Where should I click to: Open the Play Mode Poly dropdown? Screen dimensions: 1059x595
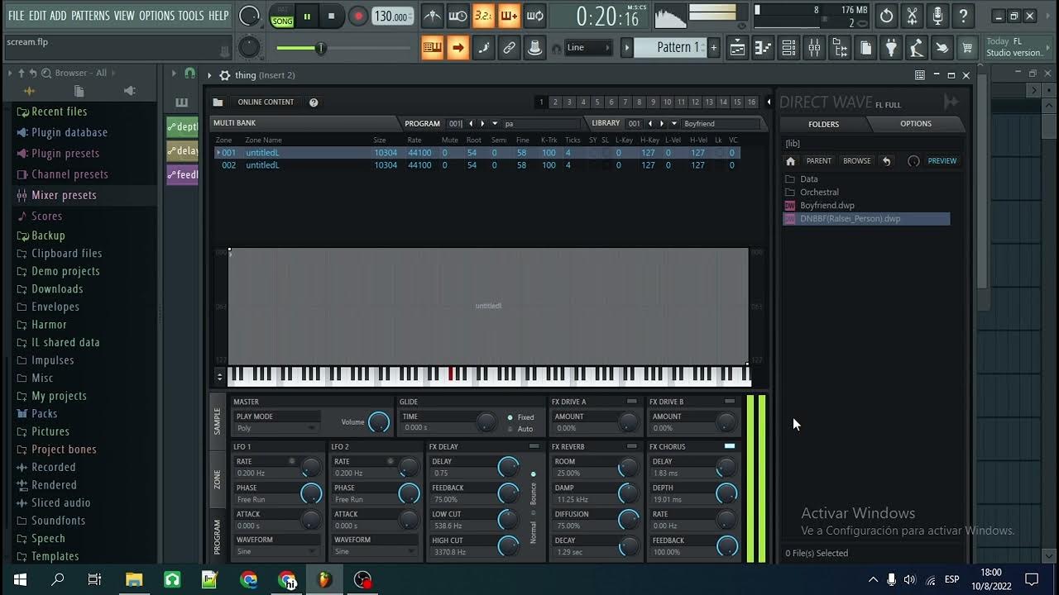276,428
